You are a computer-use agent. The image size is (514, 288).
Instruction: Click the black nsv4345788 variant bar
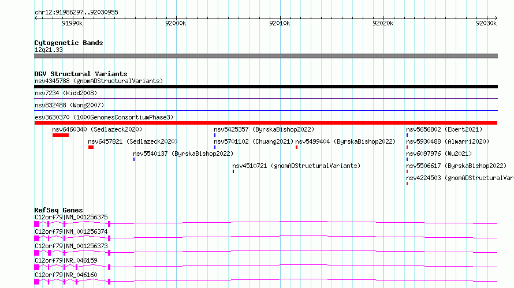click(266, 87)
